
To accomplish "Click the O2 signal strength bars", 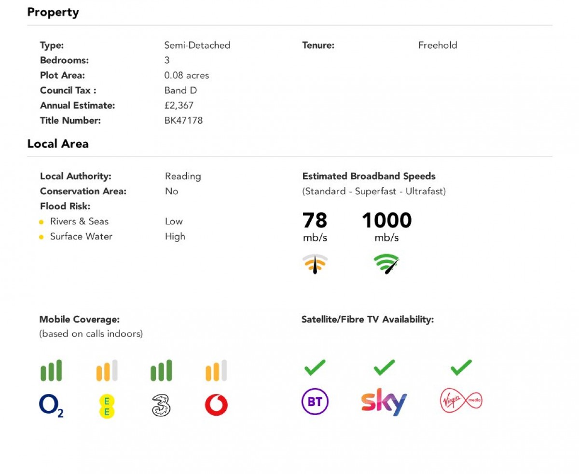I will (51, 370).
